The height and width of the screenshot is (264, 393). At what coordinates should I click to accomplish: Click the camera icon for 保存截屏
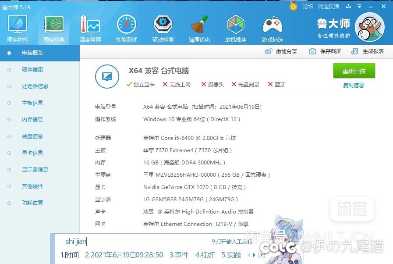(x=312, y=51)
